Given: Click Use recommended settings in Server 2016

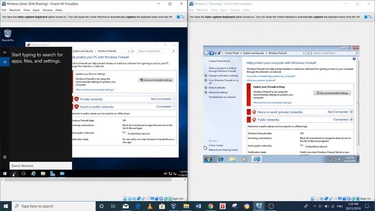Looking at the screenshot, I should click(x=156, y=80).
